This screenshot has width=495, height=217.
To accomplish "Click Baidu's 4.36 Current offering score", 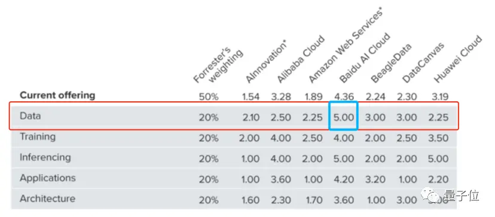I will tap(344, 97).
